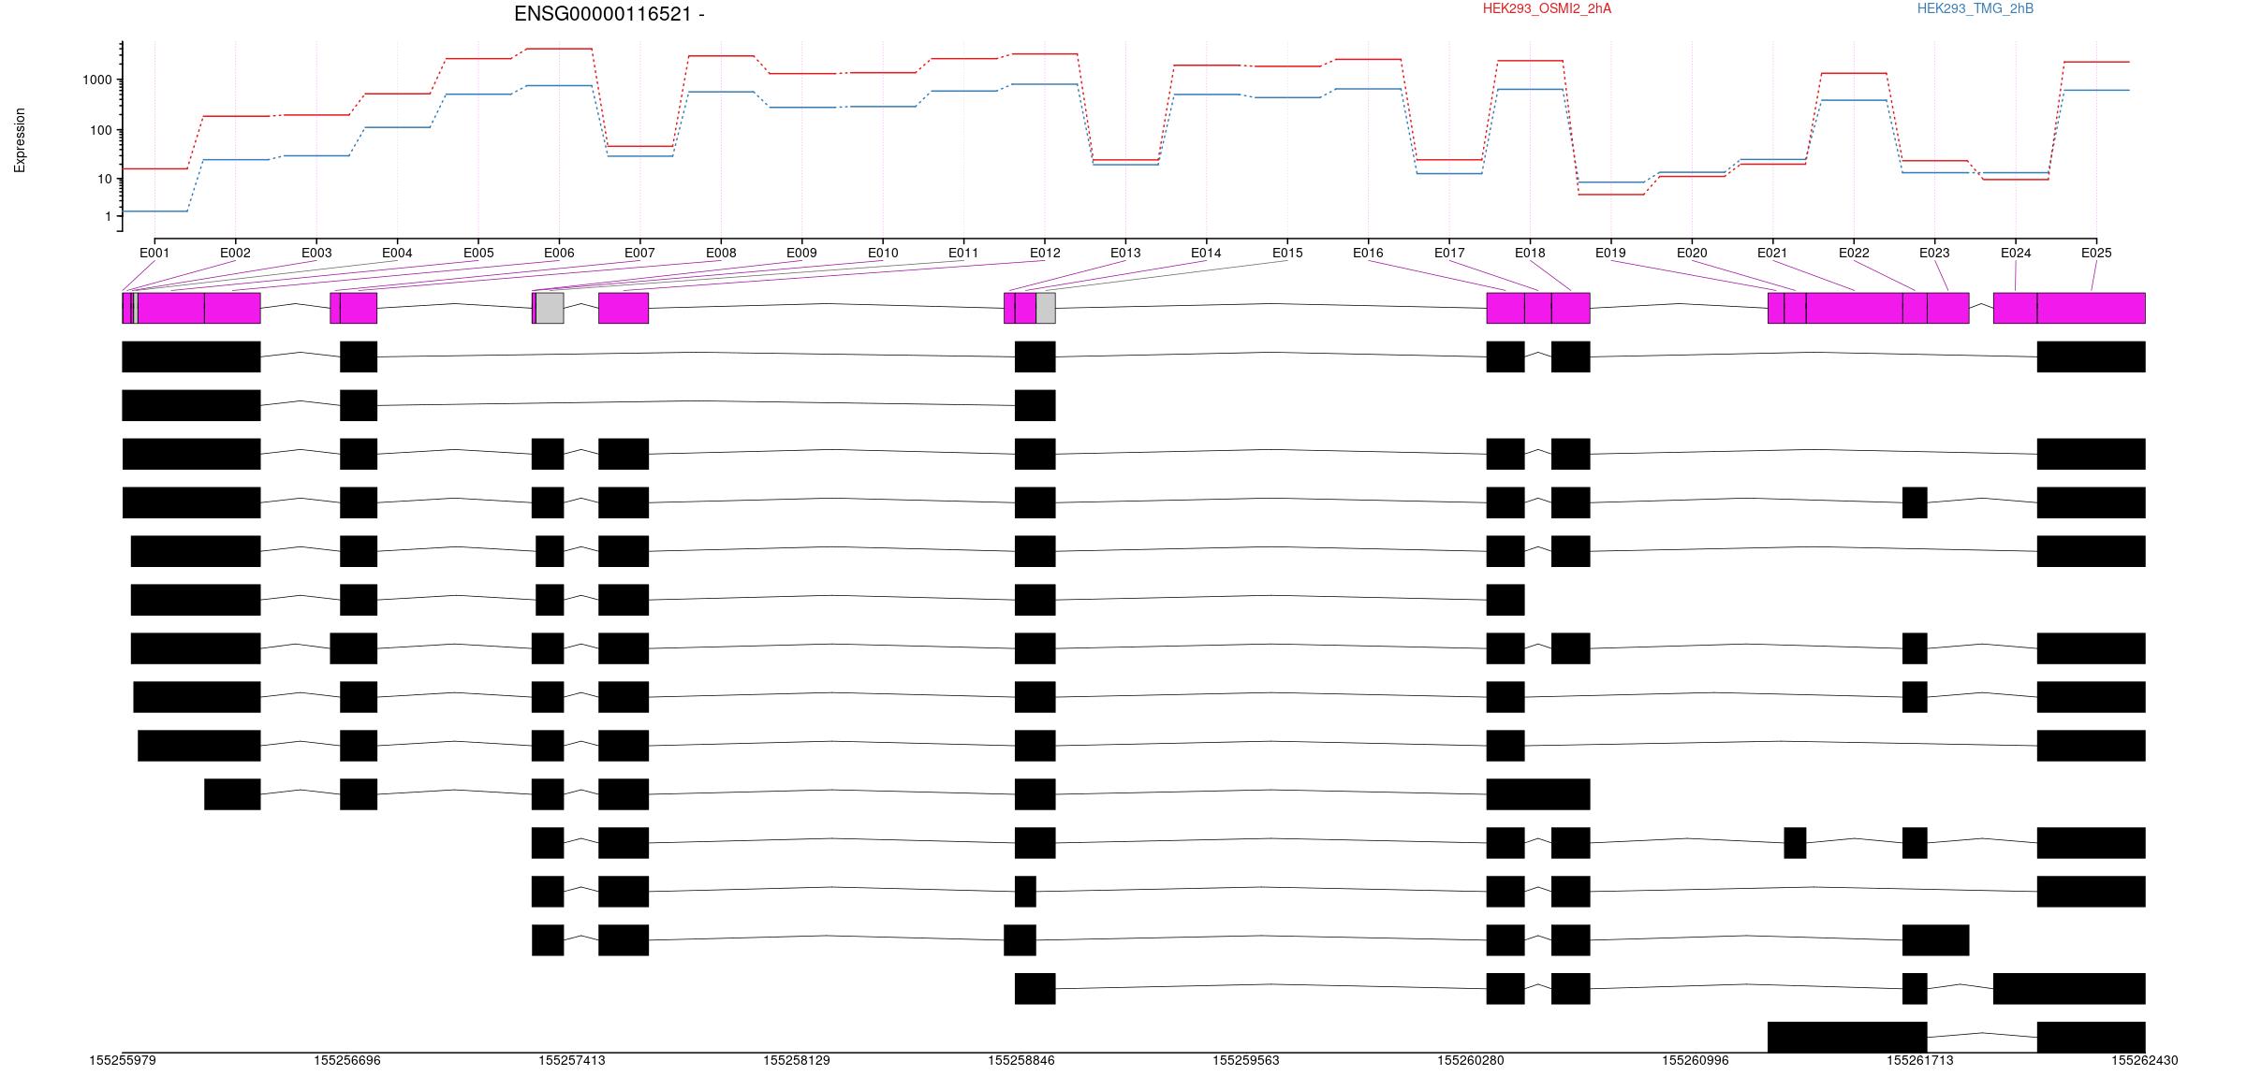
Task: Click exon label E019
Action: pos(1610,253)
